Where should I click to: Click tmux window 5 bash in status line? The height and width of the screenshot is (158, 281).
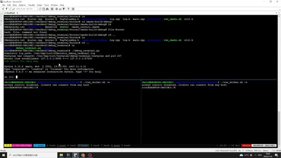click(83, 145)
